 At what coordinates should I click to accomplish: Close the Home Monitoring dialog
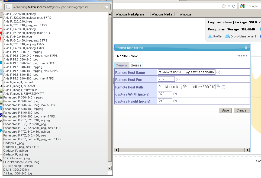pos(246,48)
